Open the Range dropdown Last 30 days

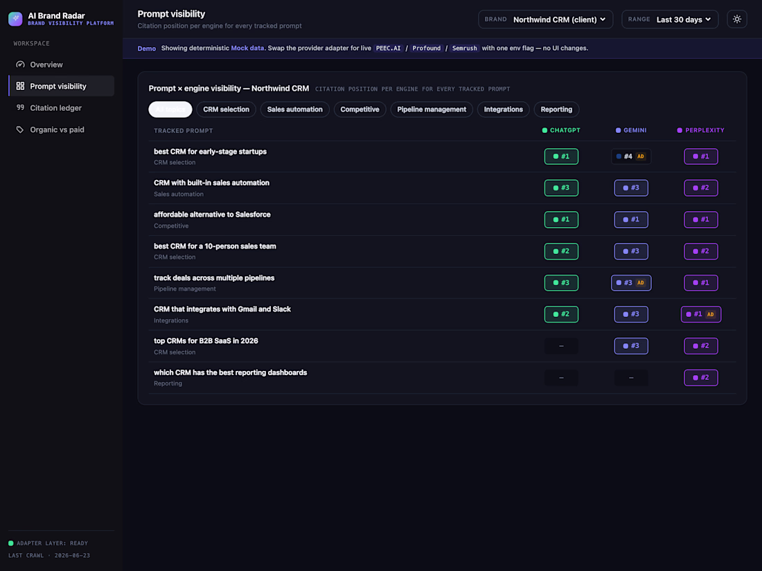[x=670, y=19]
